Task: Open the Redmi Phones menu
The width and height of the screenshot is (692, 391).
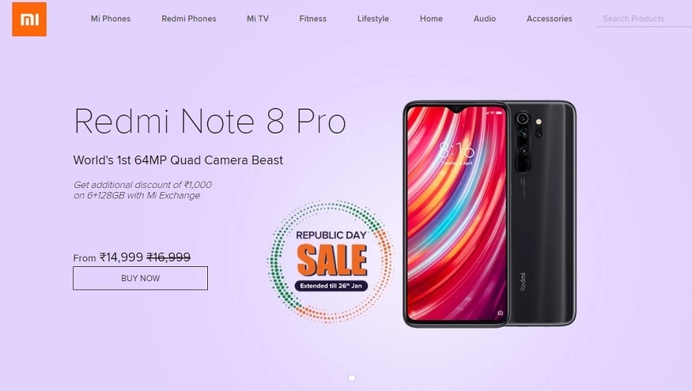Action: (x=188, y=18)
